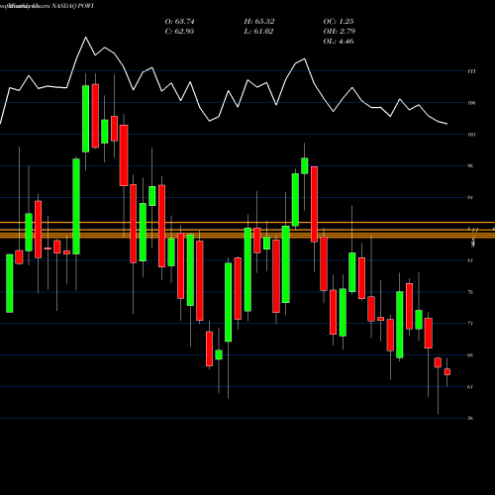Click the 76 price axis label
This screenshot has height=495, width=495.
click(470, 292)
